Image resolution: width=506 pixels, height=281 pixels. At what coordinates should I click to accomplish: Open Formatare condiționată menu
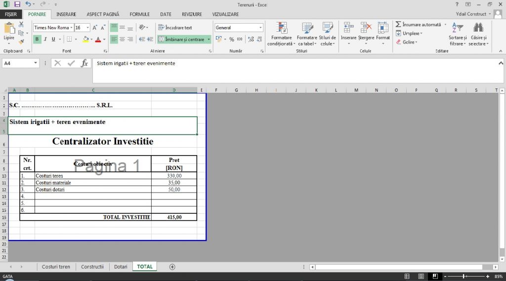tap(281, 34)
